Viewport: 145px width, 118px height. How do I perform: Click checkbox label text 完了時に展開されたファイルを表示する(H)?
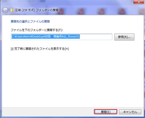(x=42, y=49)
